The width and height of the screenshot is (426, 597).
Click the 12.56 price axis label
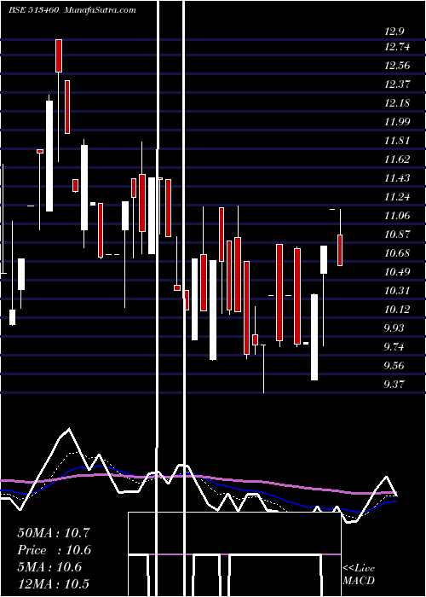pyautogui.click(x=397, y=66)
